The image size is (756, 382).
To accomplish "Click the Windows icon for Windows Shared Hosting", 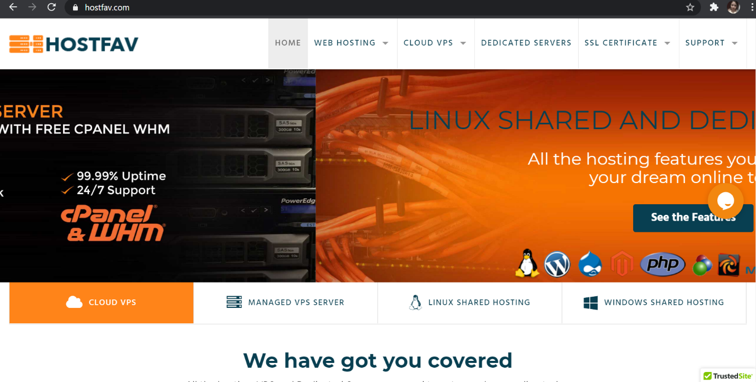I will [591, 303].
